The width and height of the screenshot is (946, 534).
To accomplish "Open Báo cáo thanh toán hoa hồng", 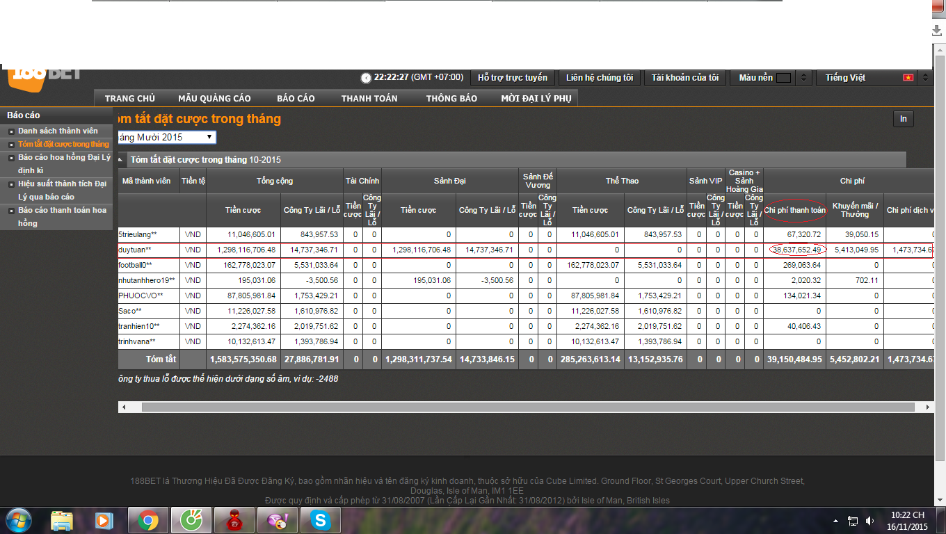I will [x=62, y=216].
